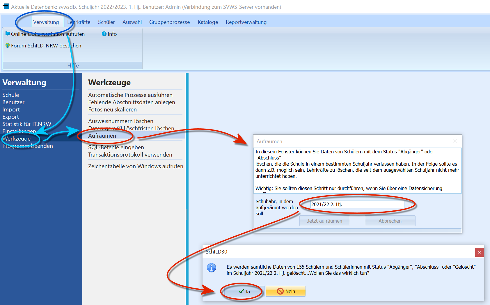
Task: Open Zeichentabelle von Windows aufrufen
Action: click(136, 166)
